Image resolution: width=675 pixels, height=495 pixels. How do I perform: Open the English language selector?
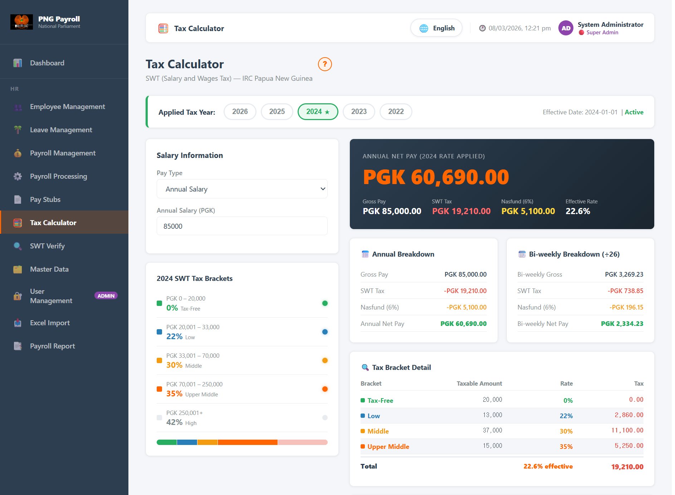coord(436,28)
